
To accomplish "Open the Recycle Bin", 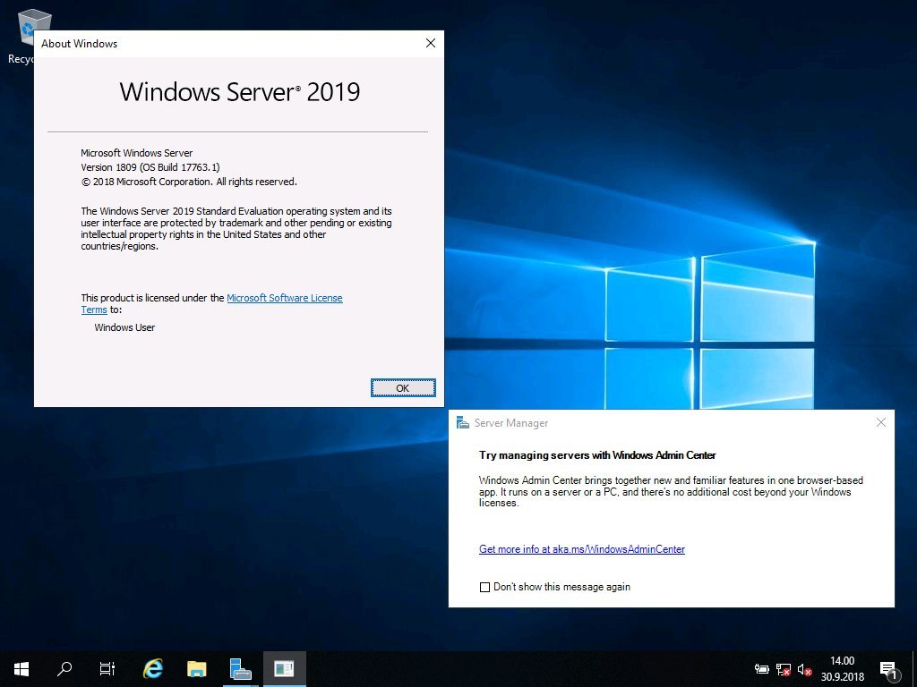I will [x=32, y=25].
